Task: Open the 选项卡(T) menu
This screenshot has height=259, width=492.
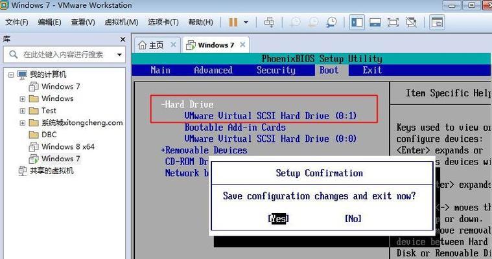Action: tap(163, 22)
